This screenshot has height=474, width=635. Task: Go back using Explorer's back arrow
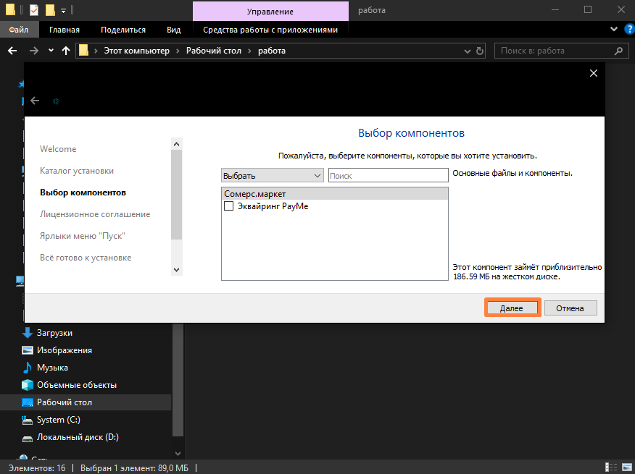pyautogui.click(x=12, y=51)
